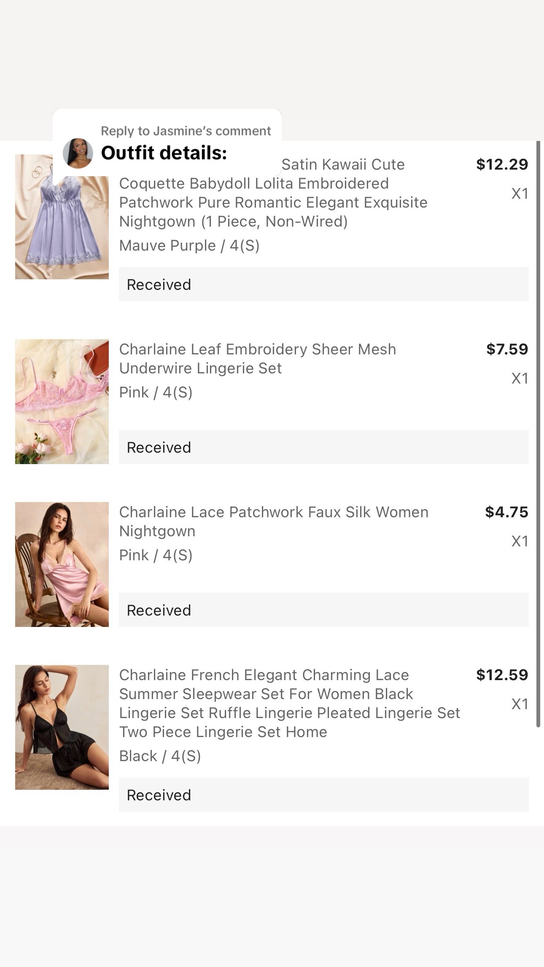Open the pink faux silk nightgown thumbnail

[x=62, y=565]
